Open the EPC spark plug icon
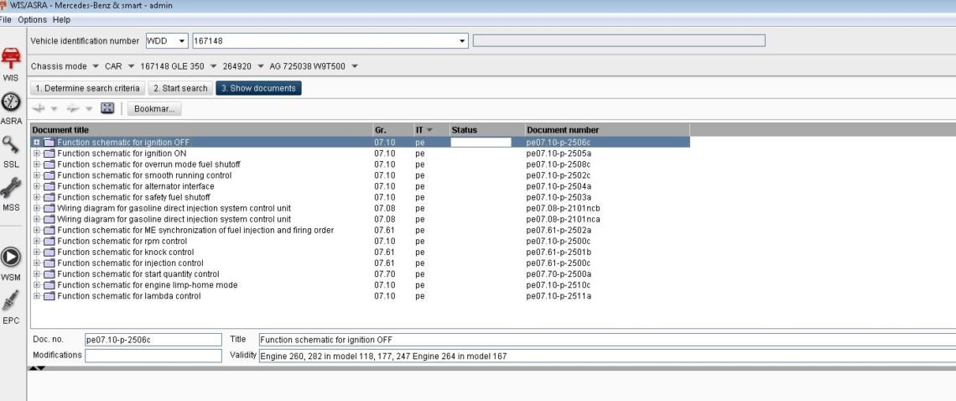 click(x=10, y=300)
